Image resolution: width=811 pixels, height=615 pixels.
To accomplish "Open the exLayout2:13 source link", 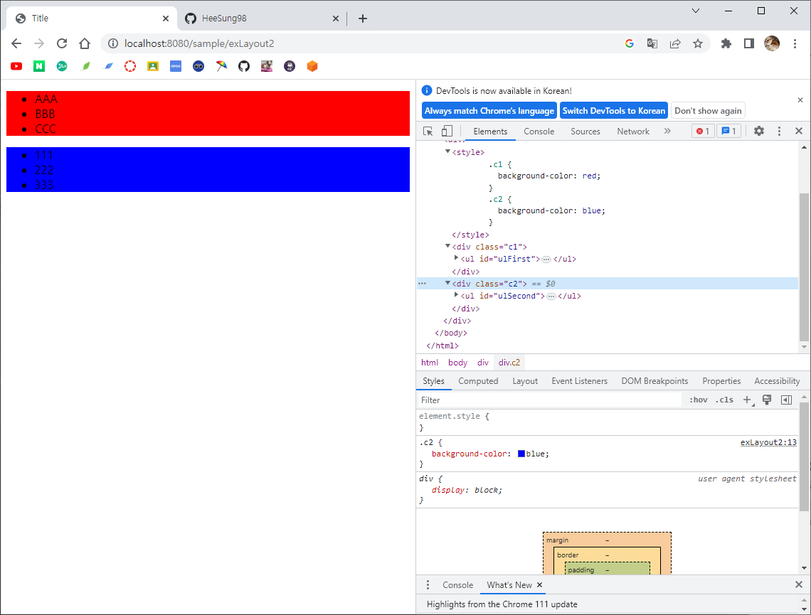I will coord(768,442).
